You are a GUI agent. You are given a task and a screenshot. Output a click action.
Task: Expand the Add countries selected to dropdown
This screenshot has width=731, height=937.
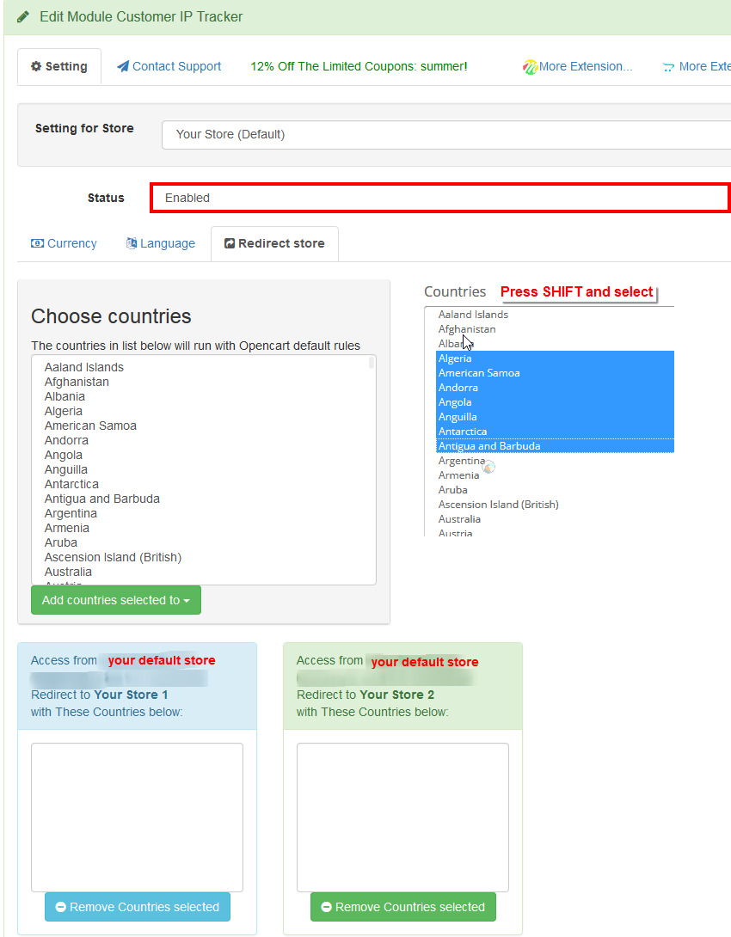click(116, 600)
